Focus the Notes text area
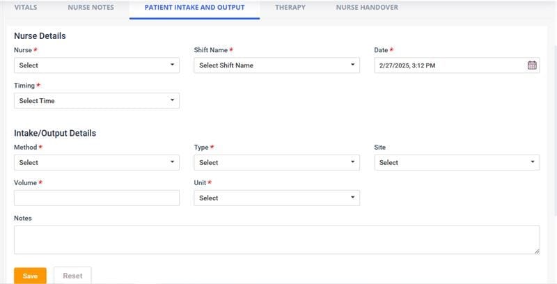Viewport: 557px width, 284px height. (x=276, y=239)
